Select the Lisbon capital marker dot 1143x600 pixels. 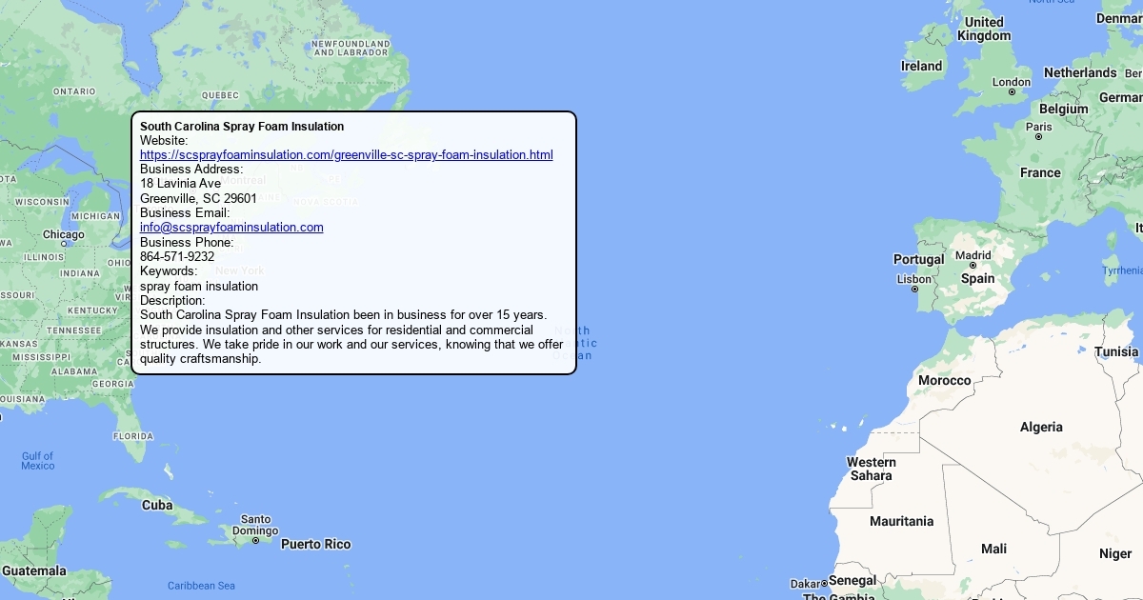pos(914,290)
